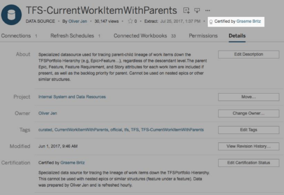Open the Connected Workbooks tab
This screenshot has width=284, height=195.
pos(141,36)
